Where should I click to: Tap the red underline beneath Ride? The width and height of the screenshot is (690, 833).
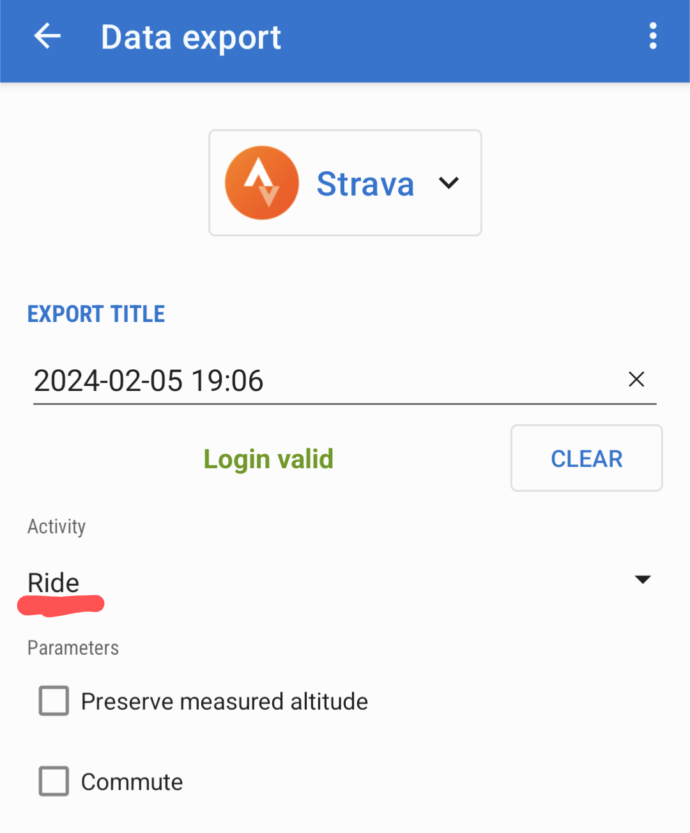click(x=61, y=605)
